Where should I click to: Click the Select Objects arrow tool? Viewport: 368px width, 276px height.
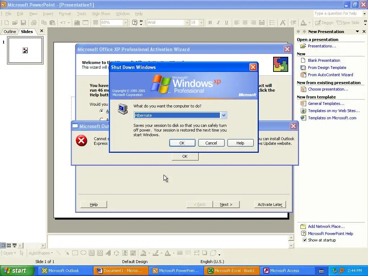click(22, 253)
